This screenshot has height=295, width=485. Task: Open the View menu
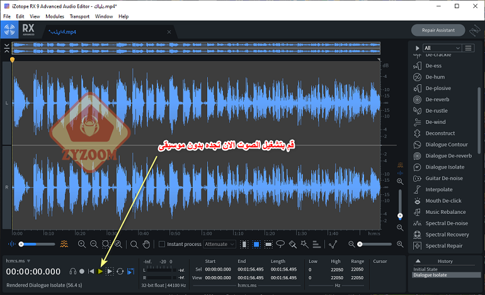point(35,16)
